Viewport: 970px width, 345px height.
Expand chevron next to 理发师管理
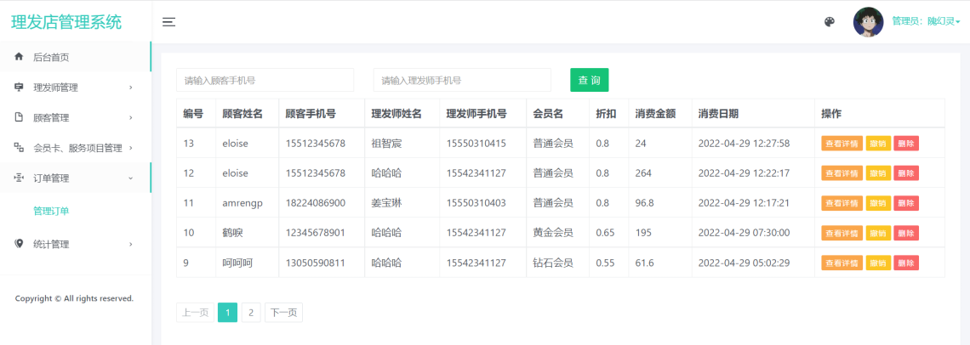click(130, 88)
